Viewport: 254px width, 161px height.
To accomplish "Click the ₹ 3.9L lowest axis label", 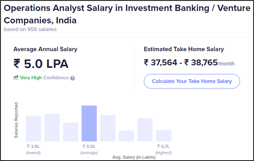I will point(33,149).
